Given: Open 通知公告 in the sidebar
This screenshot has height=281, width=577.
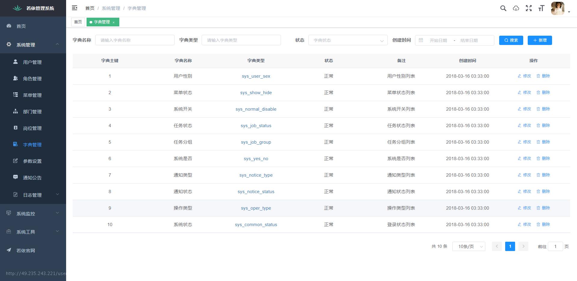Looking at the screenshot, I should tap(33, 177).
